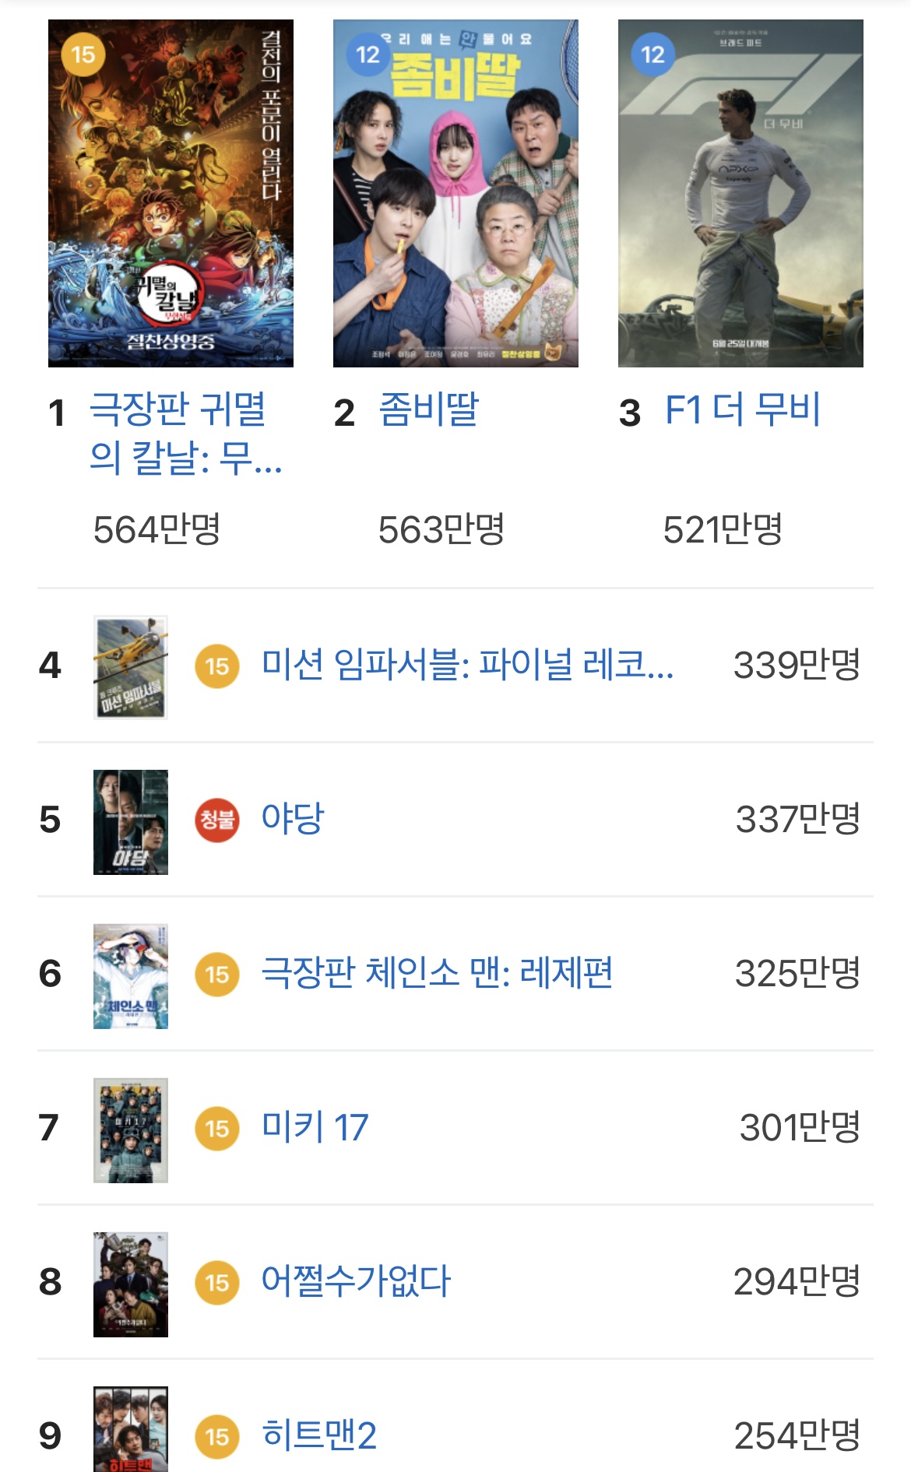The width and height of the screenshot is (911, 1472).
Task: Click the red 청불 rating badge next to 야당
Action: 217,820
